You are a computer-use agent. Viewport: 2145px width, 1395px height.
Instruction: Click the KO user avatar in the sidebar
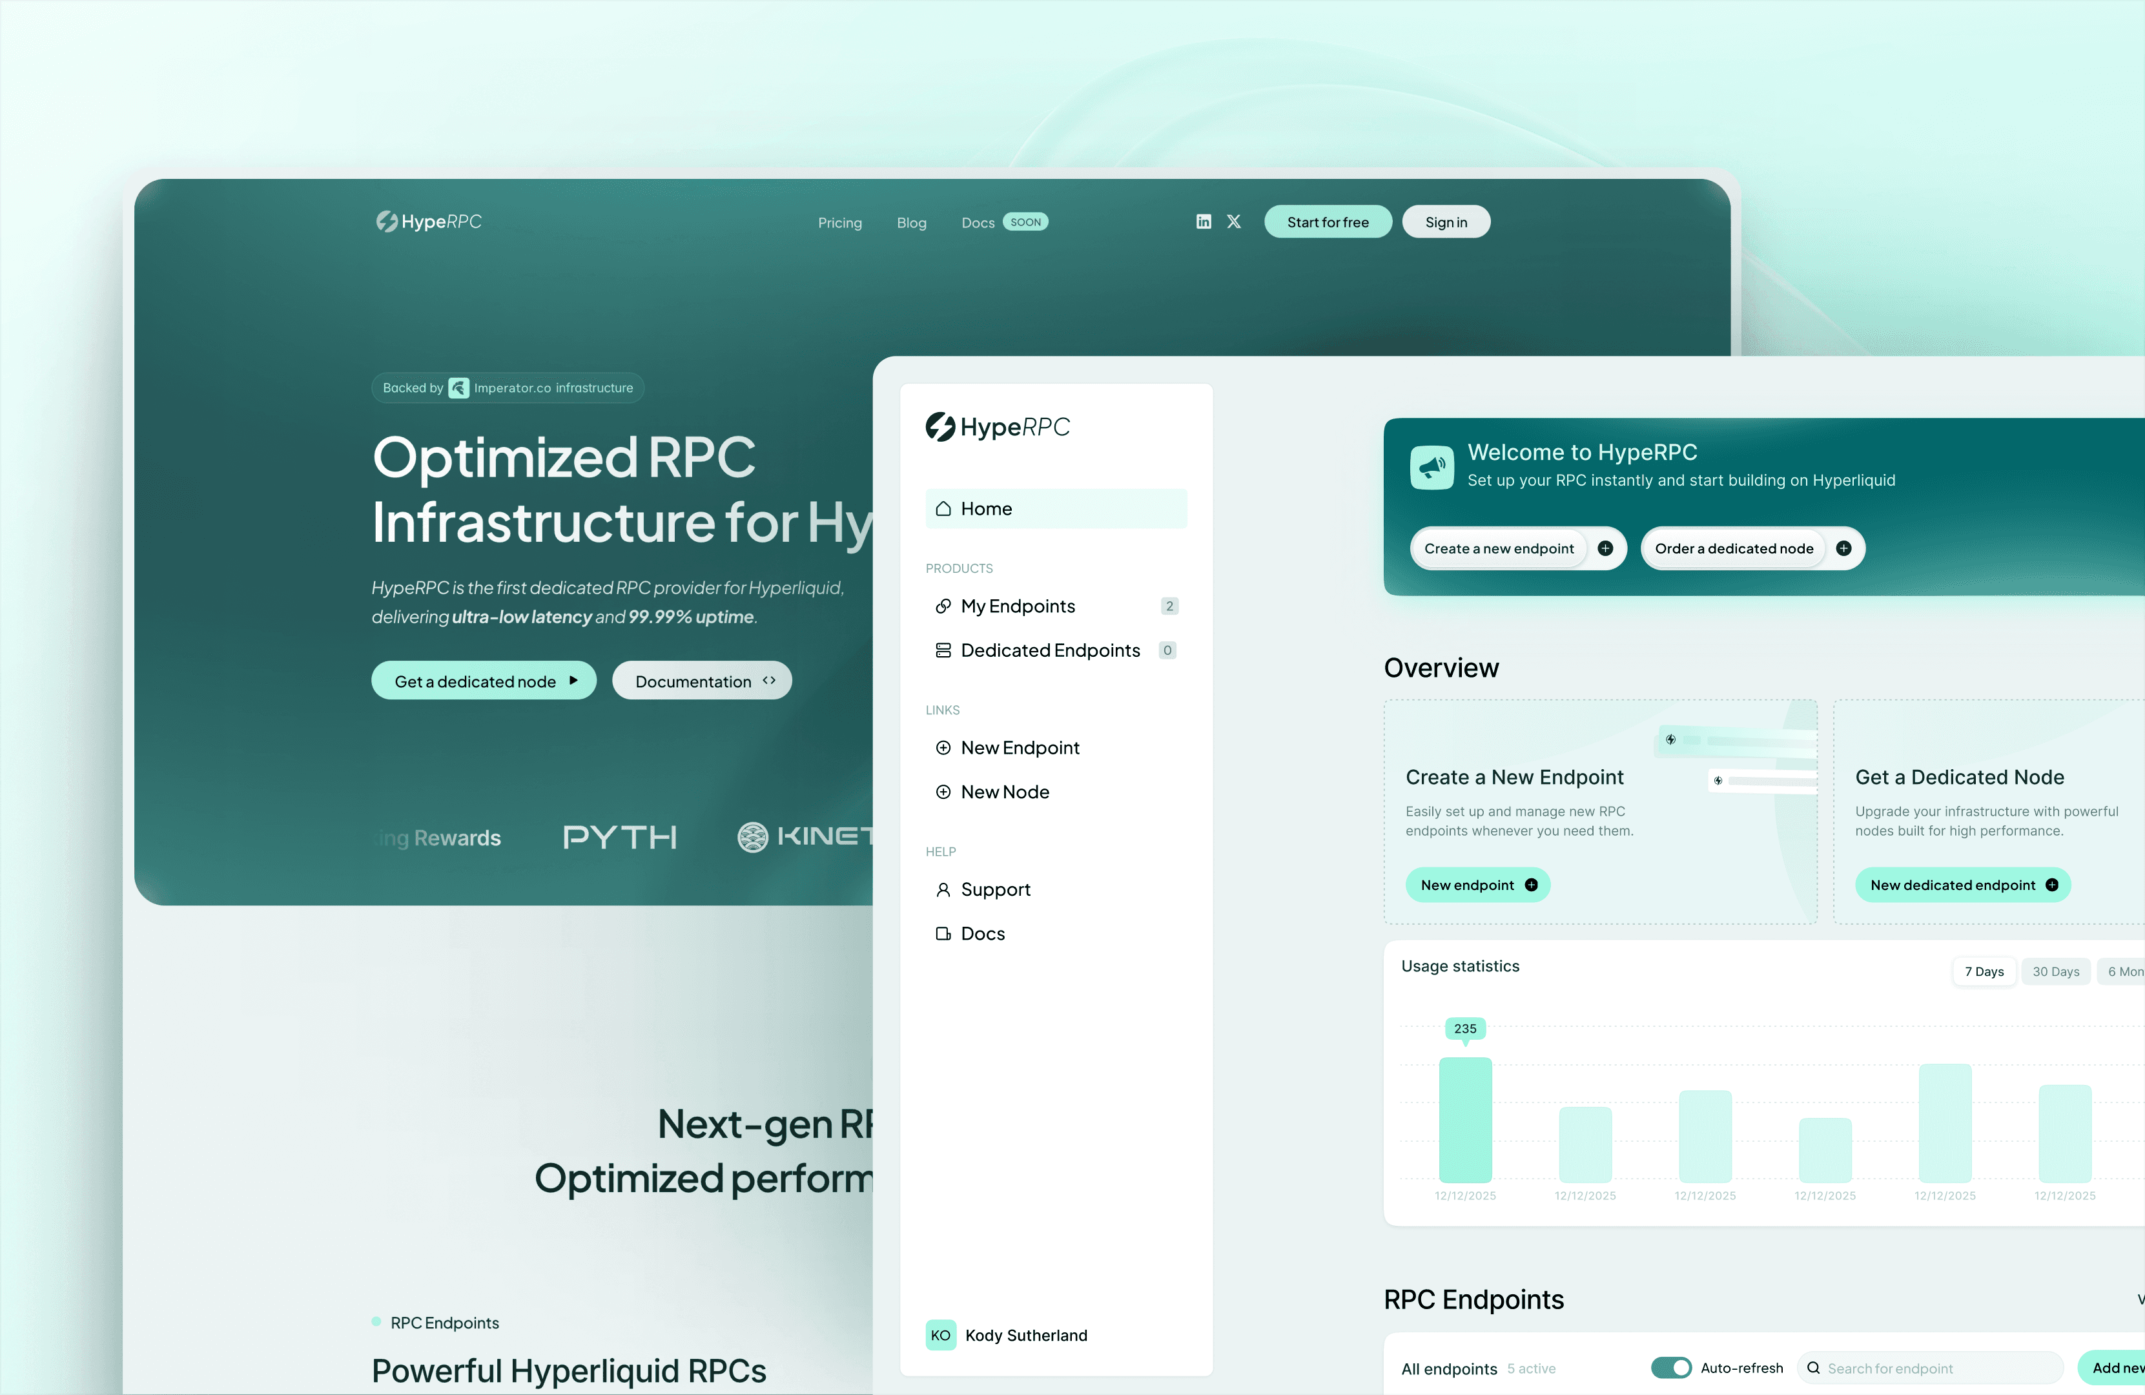coord(940,1336)
